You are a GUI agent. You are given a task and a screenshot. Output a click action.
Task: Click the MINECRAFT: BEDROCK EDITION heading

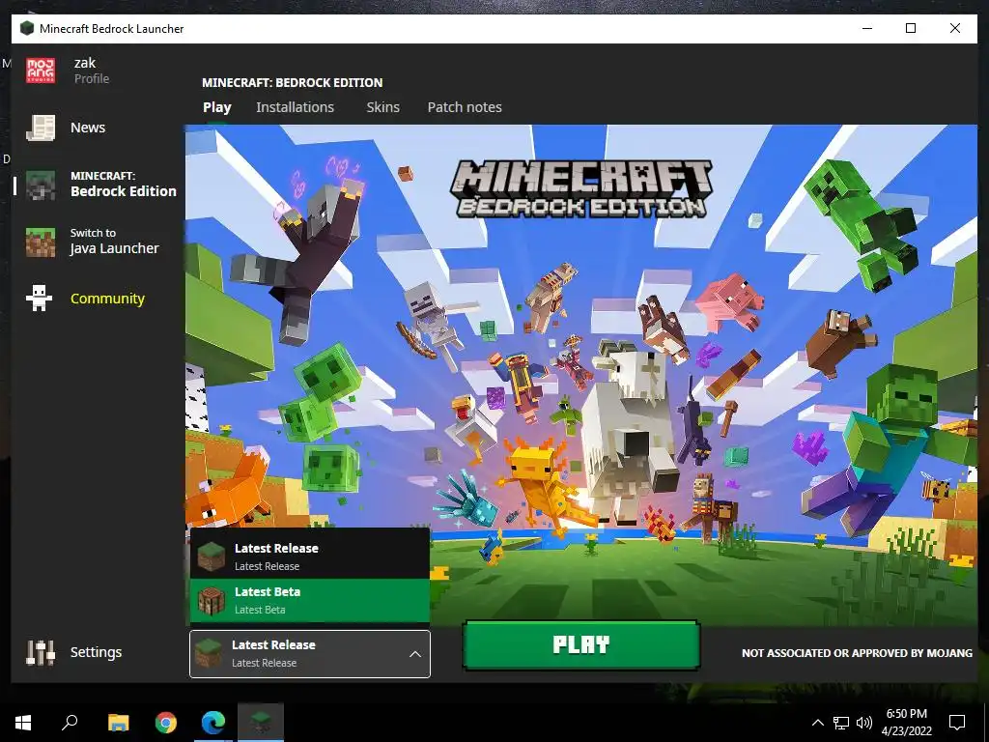(x=292, y=83)
